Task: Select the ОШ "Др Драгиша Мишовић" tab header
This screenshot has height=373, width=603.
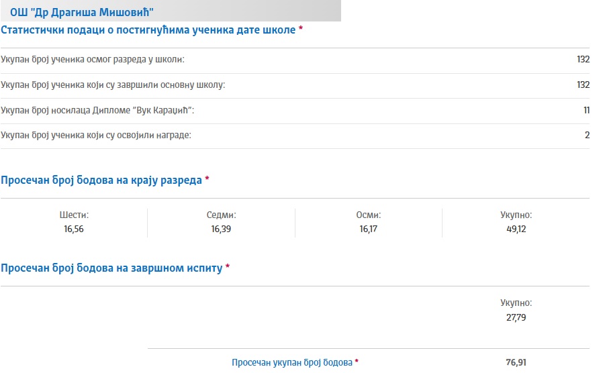Action: pos(171,11)
